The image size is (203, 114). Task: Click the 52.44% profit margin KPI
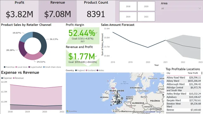(82, 36)
